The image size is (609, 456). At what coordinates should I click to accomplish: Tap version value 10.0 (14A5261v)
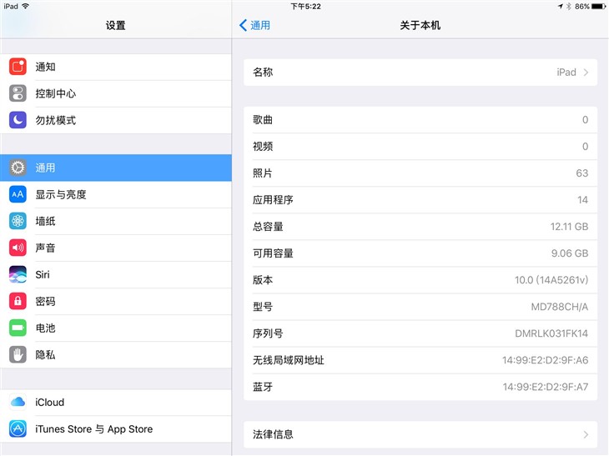click(x=551, y=280)
